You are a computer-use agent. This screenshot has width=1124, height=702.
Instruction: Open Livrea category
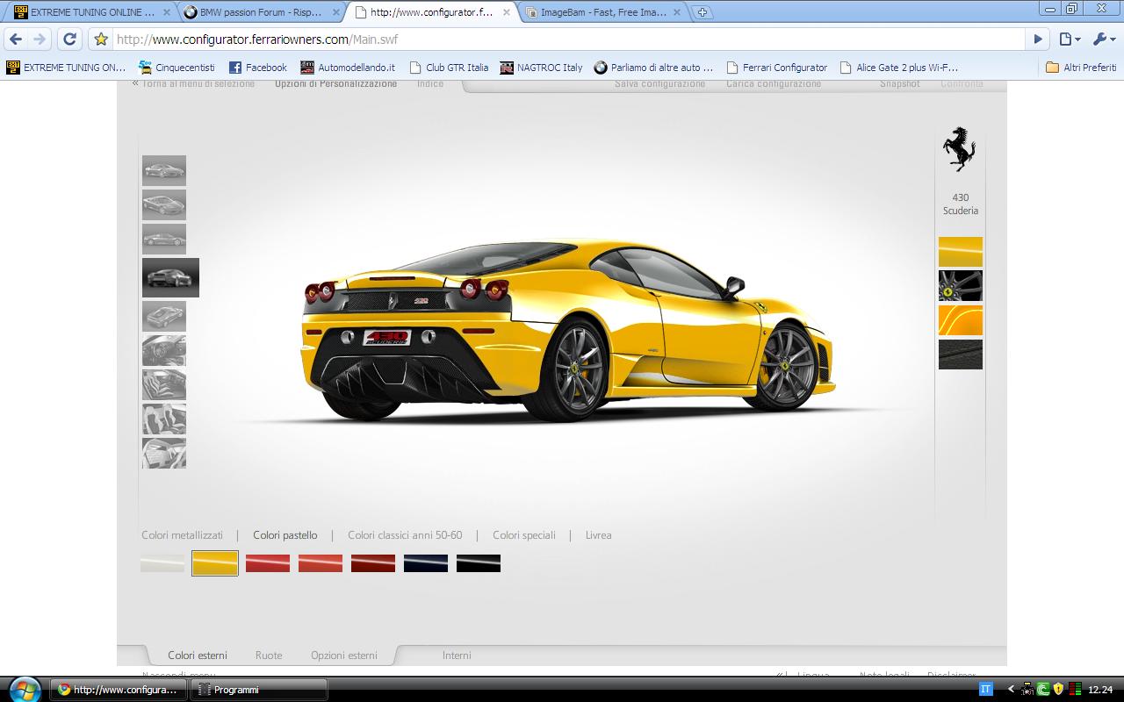(599, 535)
